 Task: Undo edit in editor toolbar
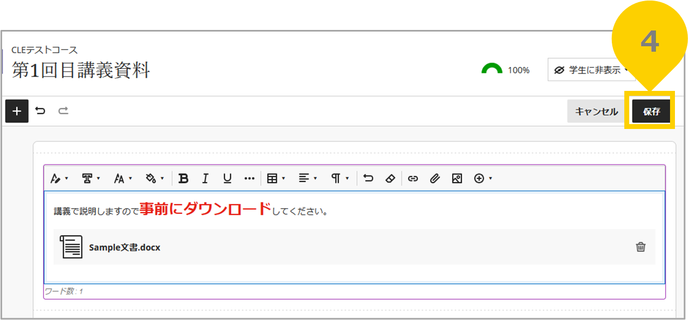tap(368, 179)
